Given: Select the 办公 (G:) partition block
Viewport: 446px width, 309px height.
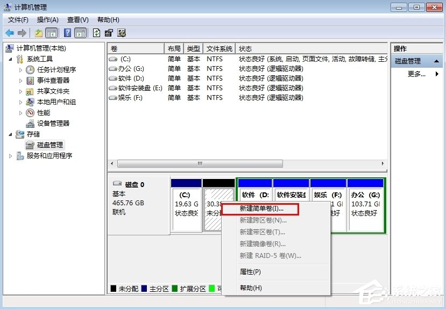Looking at the screenshot, I should click(x=365, y=204).
